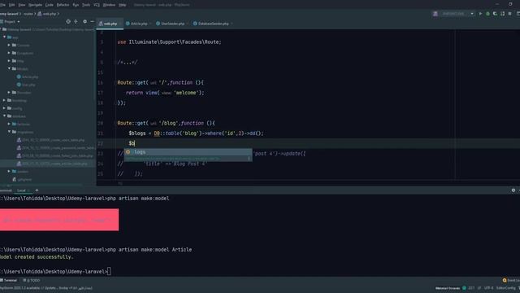Expand the Http folder

tap(9, 61)
